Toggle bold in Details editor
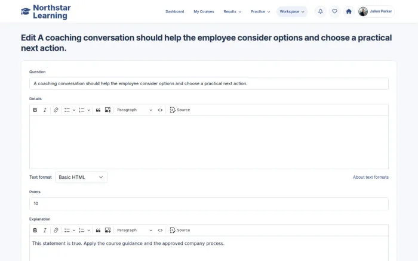Viewport: 418px width, 261px height. [35, 110]
